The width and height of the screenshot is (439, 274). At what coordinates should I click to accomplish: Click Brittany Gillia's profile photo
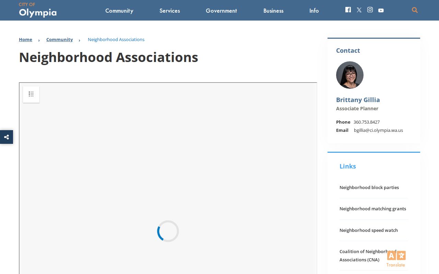click(350, 75)
